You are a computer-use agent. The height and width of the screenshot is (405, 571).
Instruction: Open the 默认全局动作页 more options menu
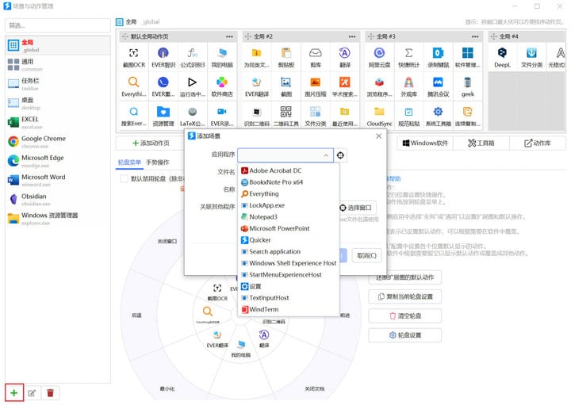click(x=229, y=36)
